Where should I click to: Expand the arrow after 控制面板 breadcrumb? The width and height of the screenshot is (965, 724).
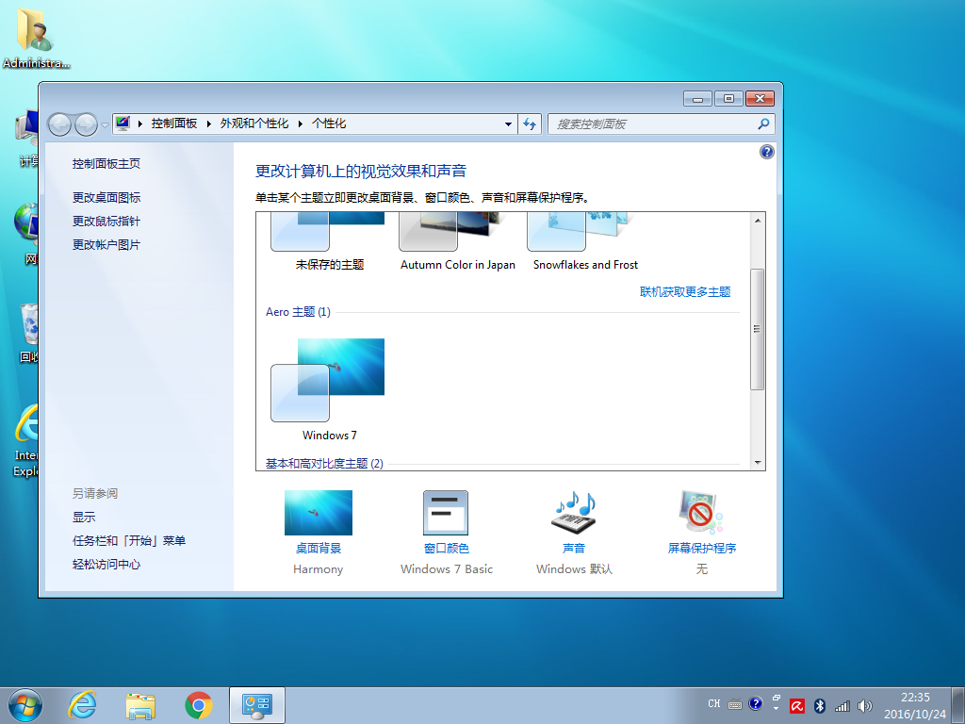208,123
